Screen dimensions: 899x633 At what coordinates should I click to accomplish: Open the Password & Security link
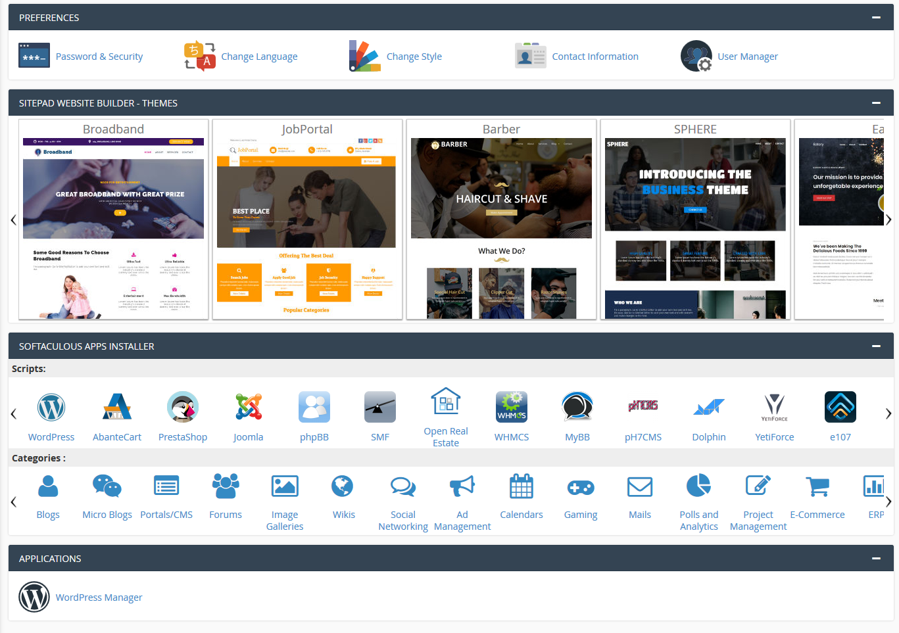point(99,57)
